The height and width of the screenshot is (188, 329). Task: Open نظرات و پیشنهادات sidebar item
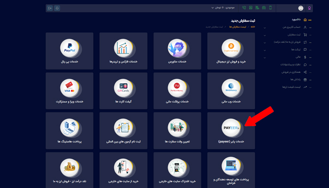pyautogui.click(x=290, y=65)
